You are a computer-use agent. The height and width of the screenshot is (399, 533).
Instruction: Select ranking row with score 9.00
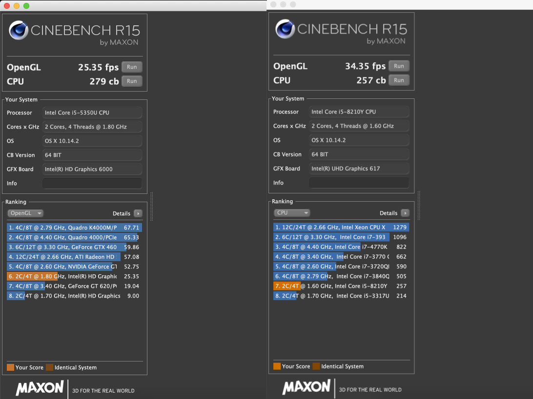point(74,296)
